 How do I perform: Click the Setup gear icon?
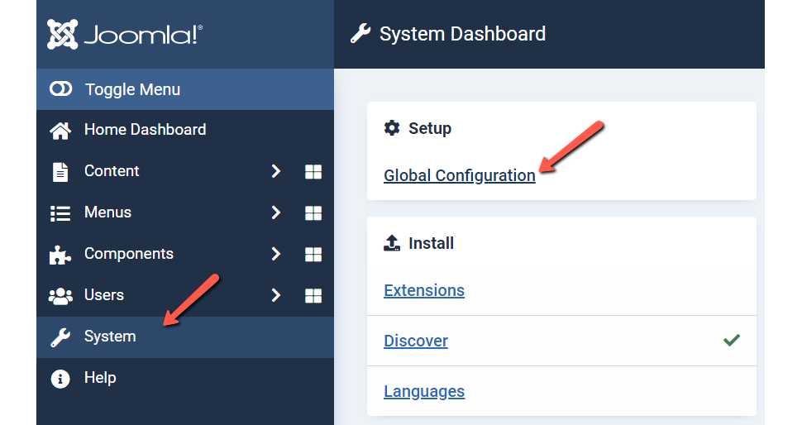[392, 128]
